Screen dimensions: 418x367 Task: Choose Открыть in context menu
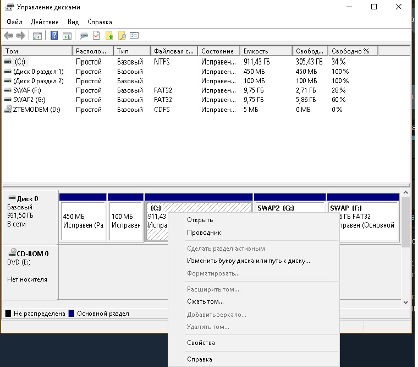click(254, 220)
